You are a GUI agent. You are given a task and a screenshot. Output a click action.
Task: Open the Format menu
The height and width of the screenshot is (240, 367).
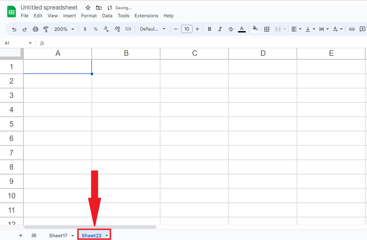(x=89, y=16)
